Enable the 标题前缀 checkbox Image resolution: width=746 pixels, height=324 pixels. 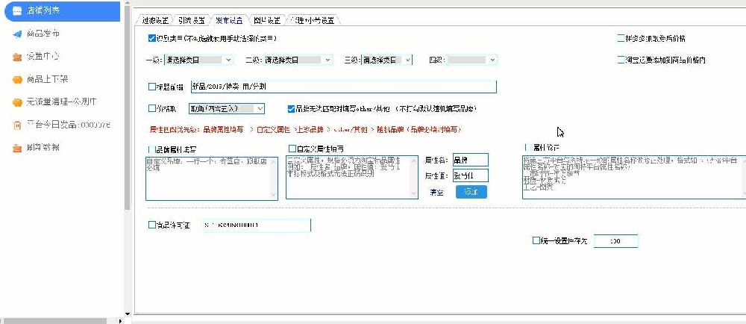[152, 87]
